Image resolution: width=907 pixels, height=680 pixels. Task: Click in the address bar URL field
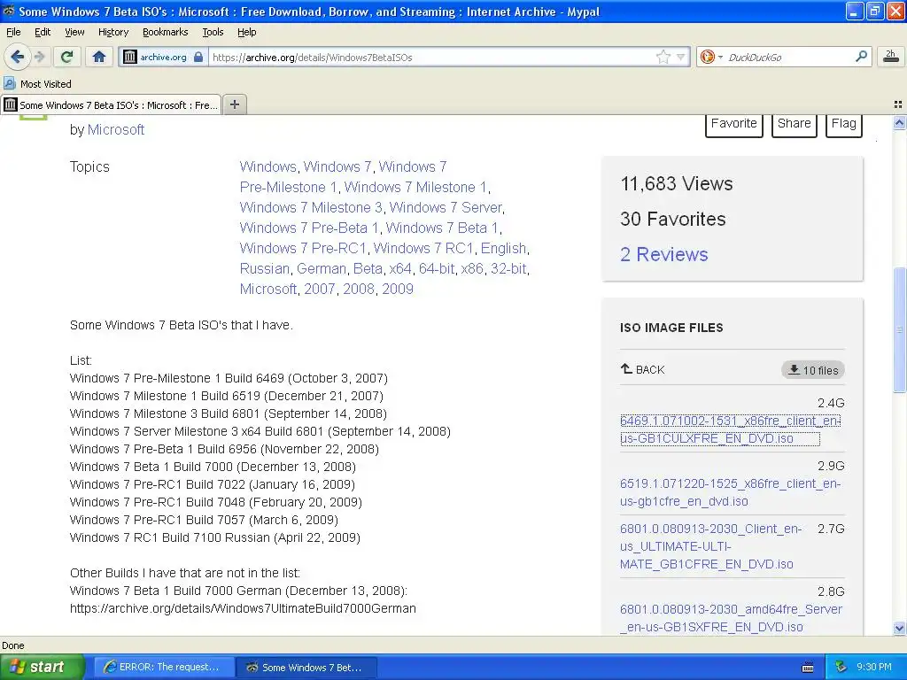coord(431,58)
